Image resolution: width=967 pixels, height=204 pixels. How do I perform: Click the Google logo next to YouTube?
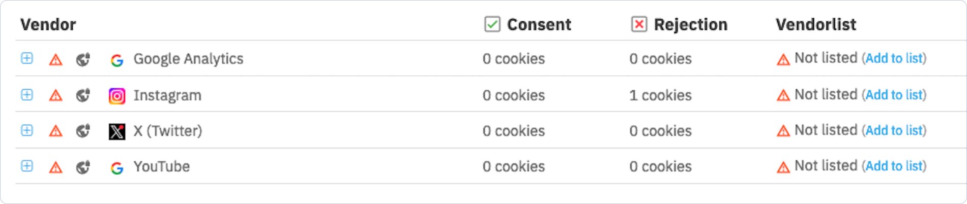(x=117, y=167)
